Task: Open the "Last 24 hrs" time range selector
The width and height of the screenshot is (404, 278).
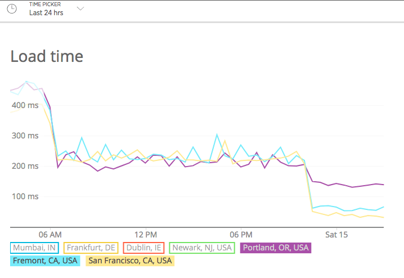Action: pos(46,12)
